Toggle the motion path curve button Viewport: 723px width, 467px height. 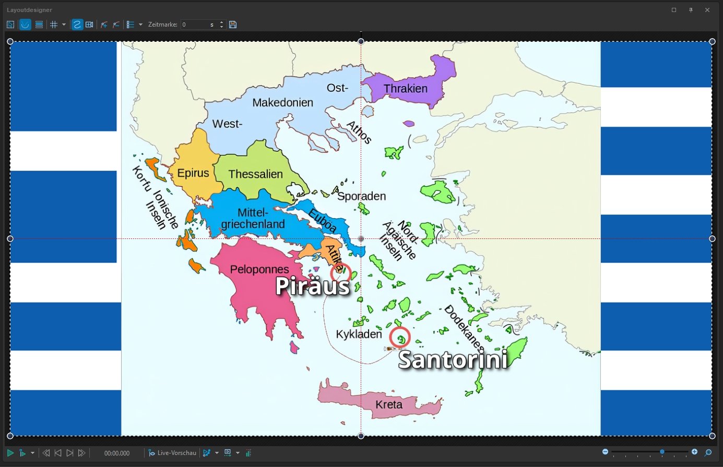[77, 25]
